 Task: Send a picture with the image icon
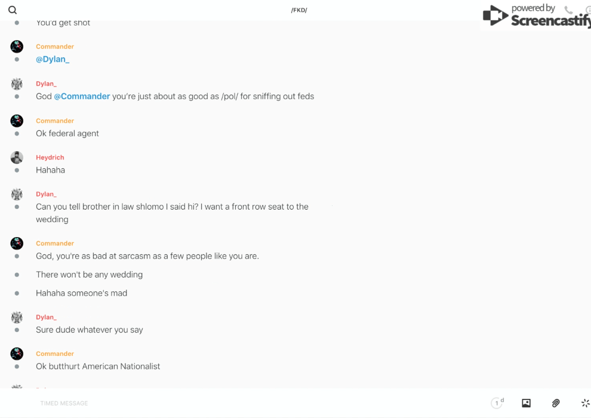pos(526,403)
